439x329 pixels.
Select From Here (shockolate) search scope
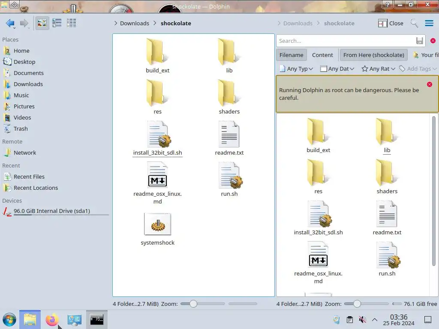tap(373, 55)
